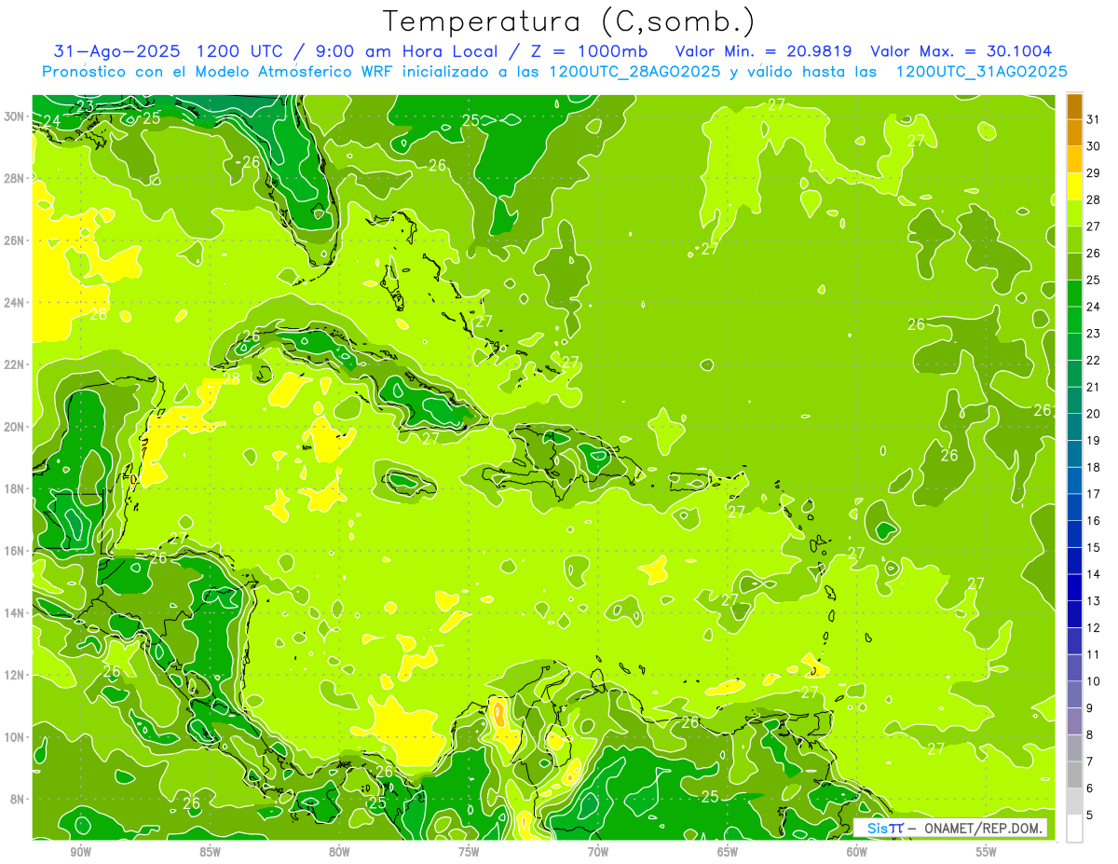Image resolution: width=1118 pixels, height=864 pixels.
Task: Click the color bar value 7
Action: pyautogui.click(x=1090, y=761)
